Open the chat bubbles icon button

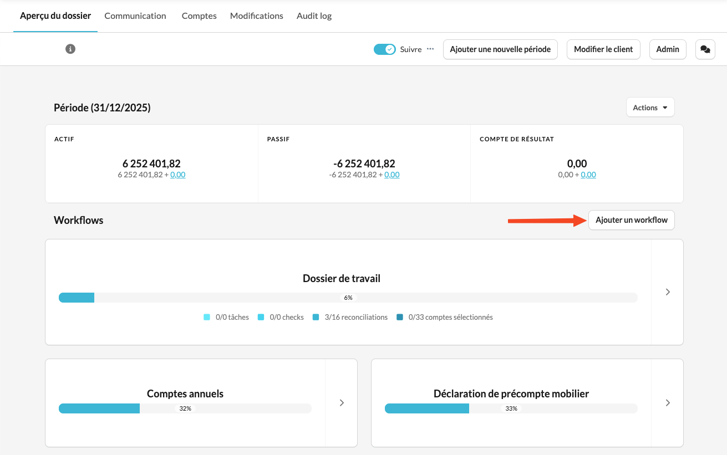705,49
